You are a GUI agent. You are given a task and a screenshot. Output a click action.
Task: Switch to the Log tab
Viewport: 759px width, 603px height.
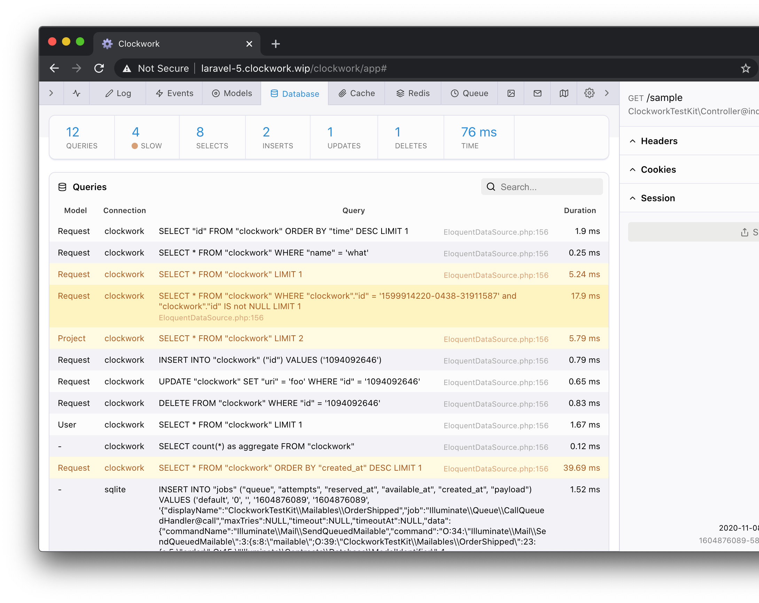(x=118, y=93)
